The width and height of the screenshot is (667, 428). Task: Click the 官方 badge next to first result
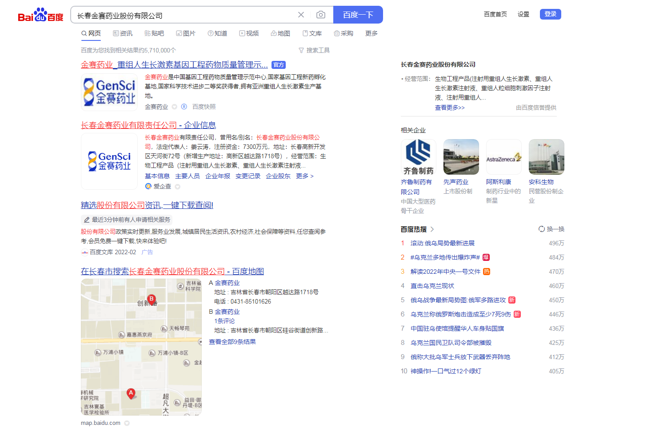point(279,65)
